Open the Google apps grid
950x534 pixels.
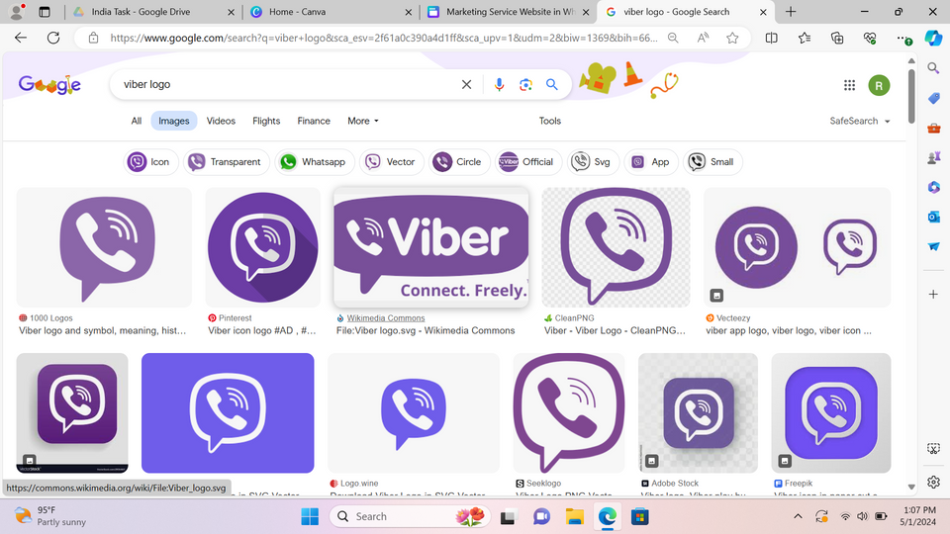pos(849,85)
